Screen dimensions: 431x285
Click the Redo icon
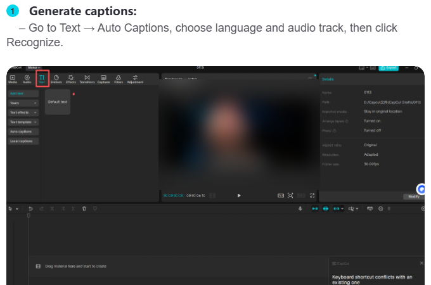(x=41, y=208)
